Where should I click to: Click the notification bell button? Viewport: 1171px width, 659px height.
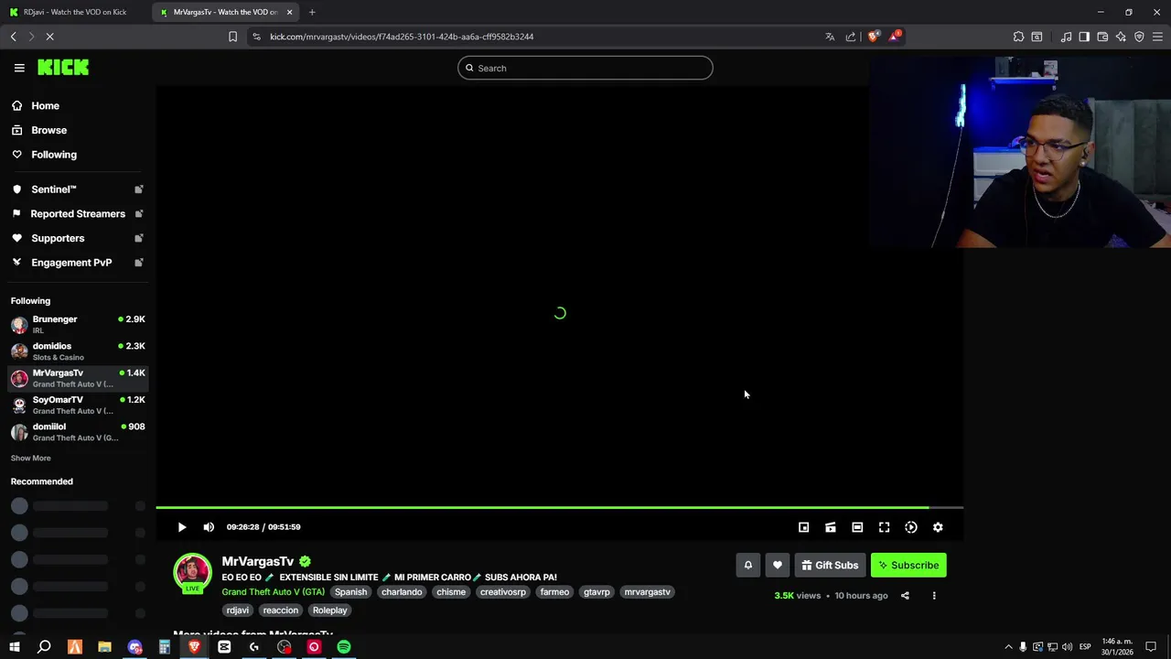click(747, 565)
